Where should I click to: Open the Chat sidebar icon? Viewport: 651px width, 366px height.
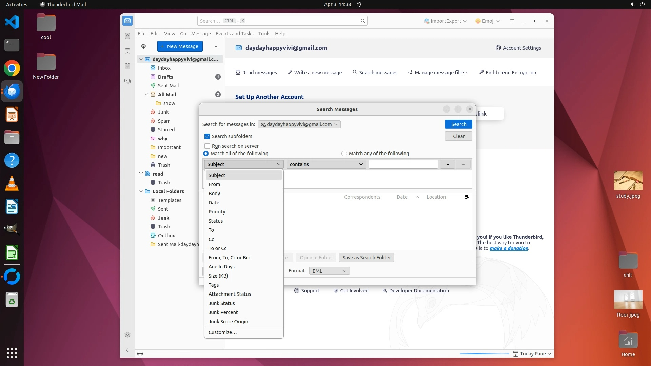click(127, 82)
